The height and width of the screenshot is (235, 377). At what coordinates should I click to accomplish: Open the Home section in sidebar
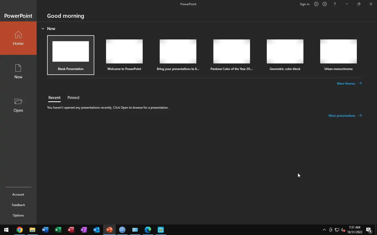pyautogui.click(x=18, y=38)
